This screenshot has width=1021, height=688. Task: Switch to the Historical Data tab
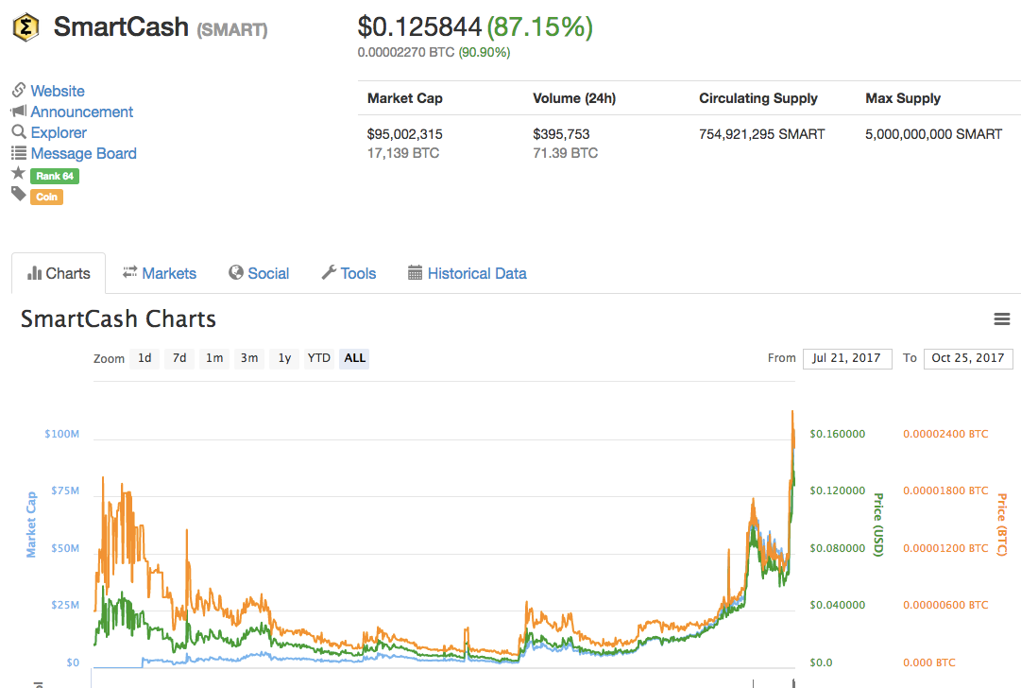pos(467,274)
